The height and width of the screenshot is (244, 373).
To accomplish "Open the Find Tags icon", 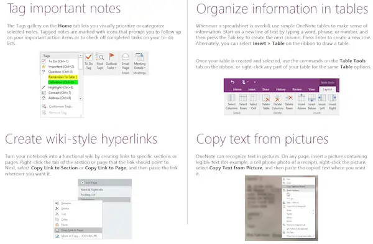I will [99, 57].
